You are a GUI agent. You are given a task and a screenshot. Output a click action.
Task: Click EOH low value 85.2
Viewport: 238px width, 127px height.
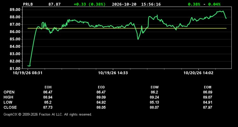pyautogui.click(x=48, y=102)
